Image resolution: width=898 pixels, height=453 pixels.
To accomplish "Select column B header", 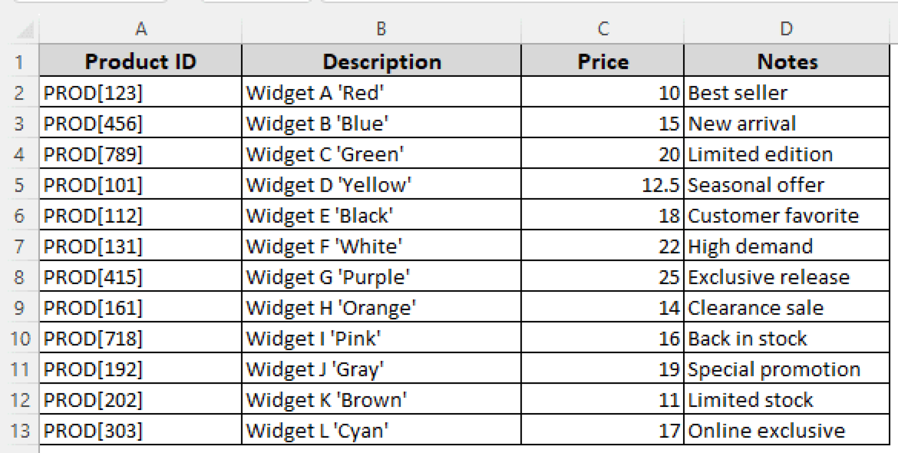I will [x=381, y=29].
